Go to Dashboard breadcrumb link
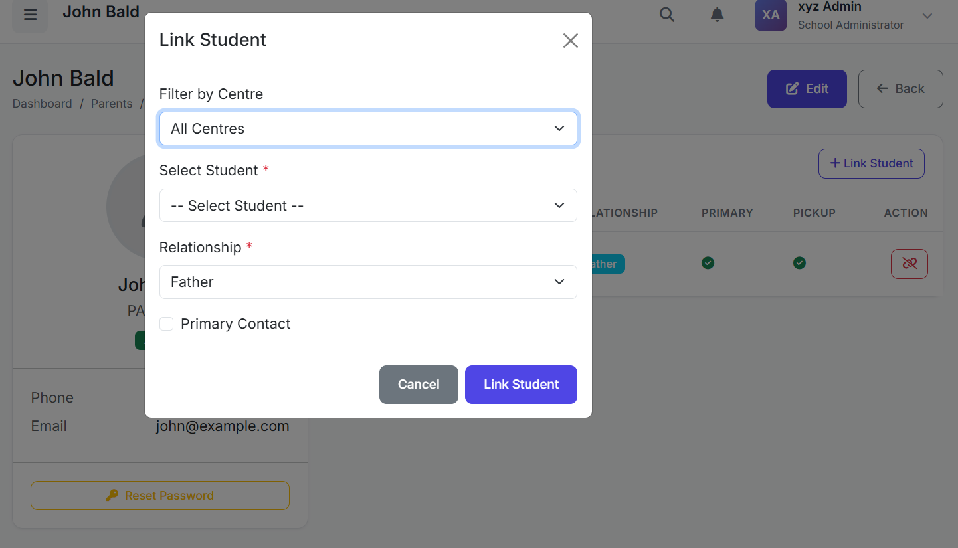Image resolution: width=958 pixels, height=548 pixels. [42, 104]
